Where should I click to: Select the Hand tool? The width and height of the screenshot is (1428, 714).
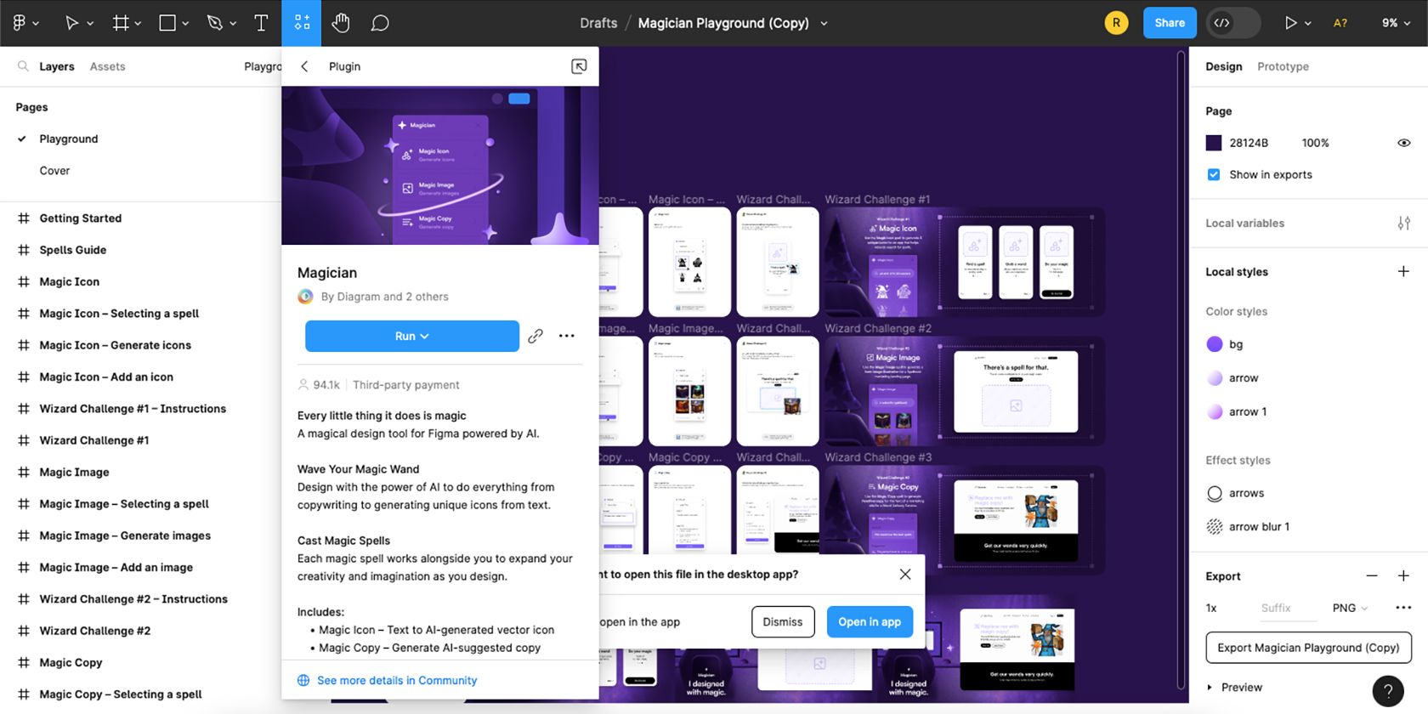click(341, 23)
